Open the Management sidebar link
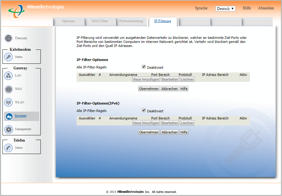The image size is (282, 196). [x=23, y=129]
